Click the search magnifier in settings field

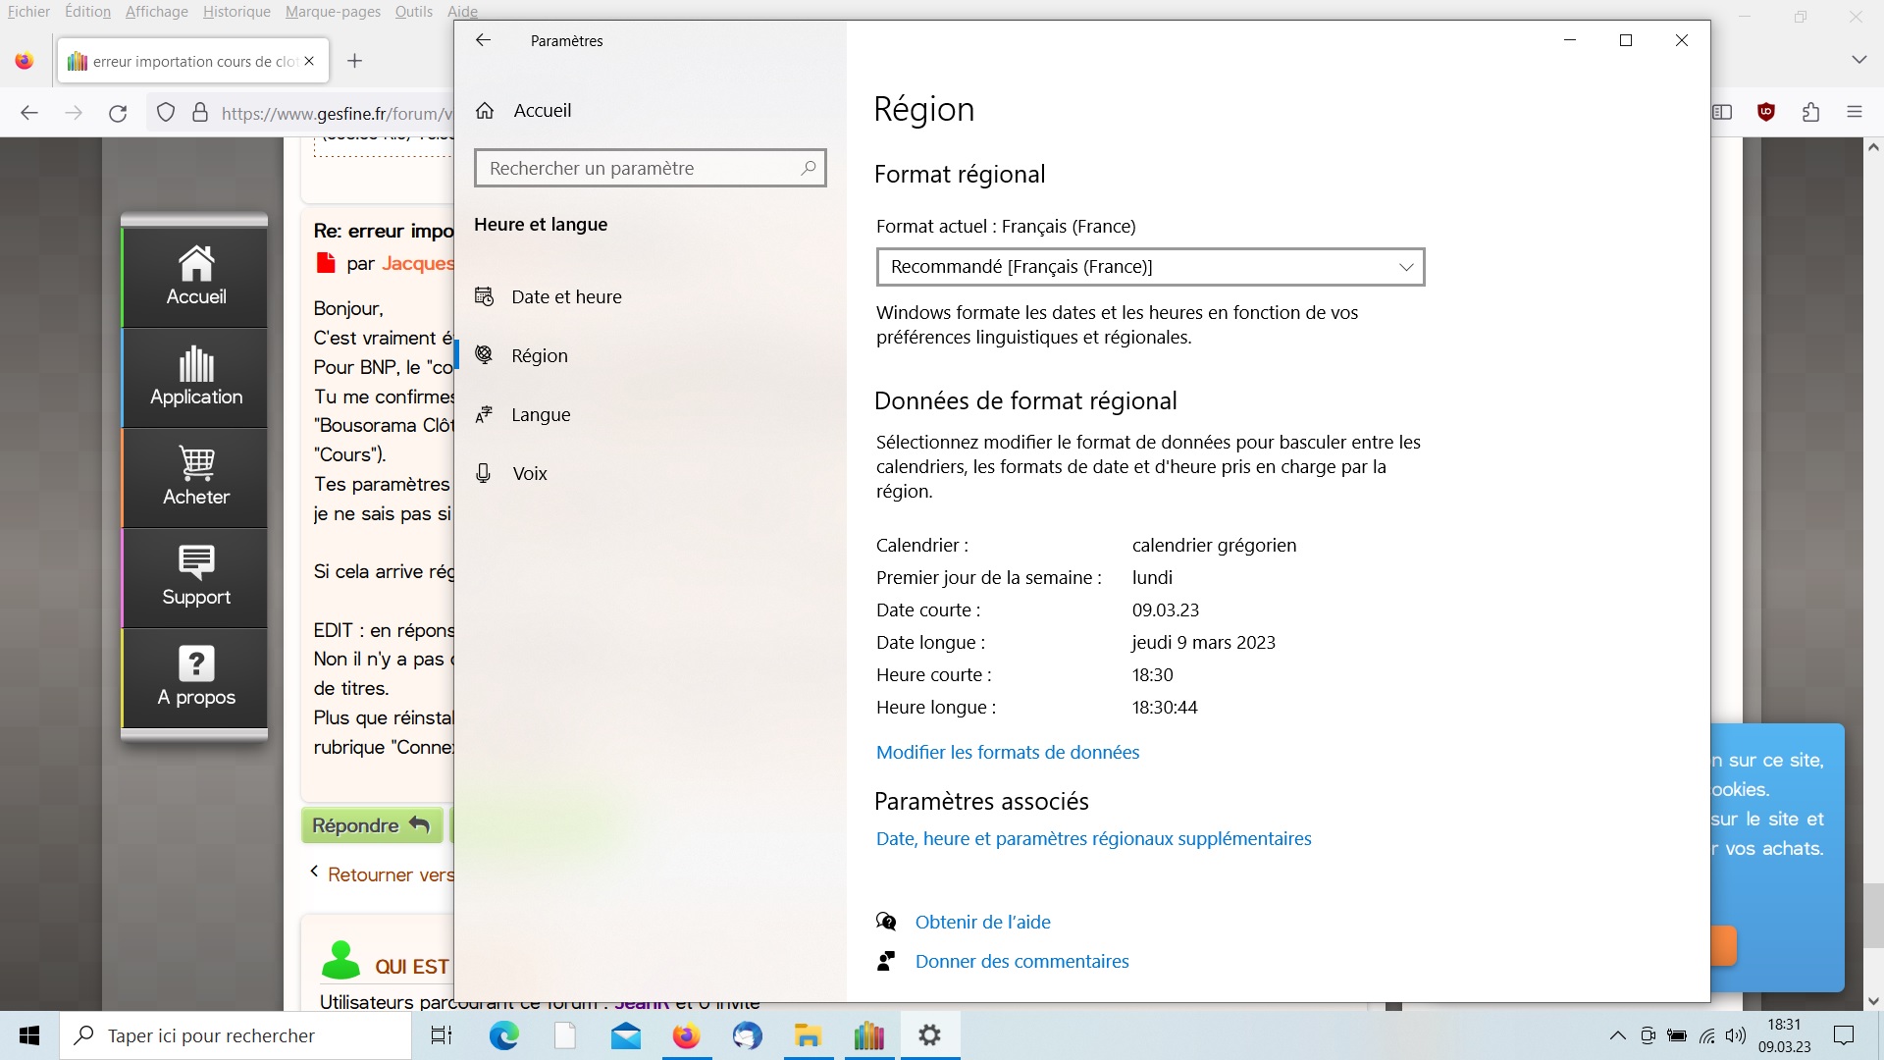(808, 168)
